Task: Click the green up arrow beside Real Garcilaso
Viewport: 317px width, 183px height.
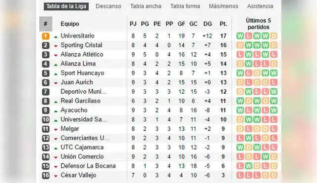Action: pos(56,102)
